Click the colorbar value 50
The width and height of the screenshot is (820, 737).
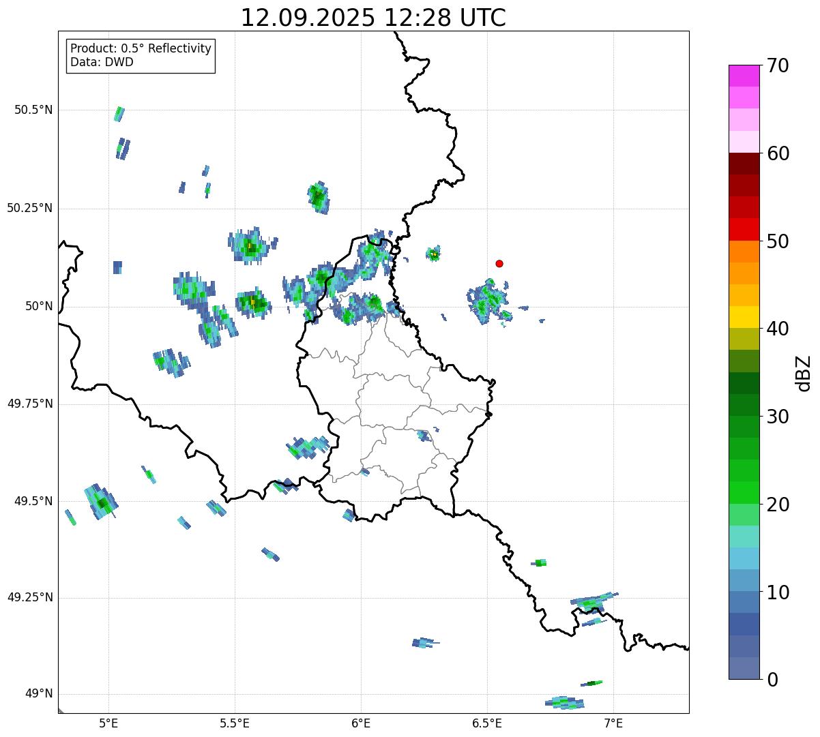click(x=778, y=241)
